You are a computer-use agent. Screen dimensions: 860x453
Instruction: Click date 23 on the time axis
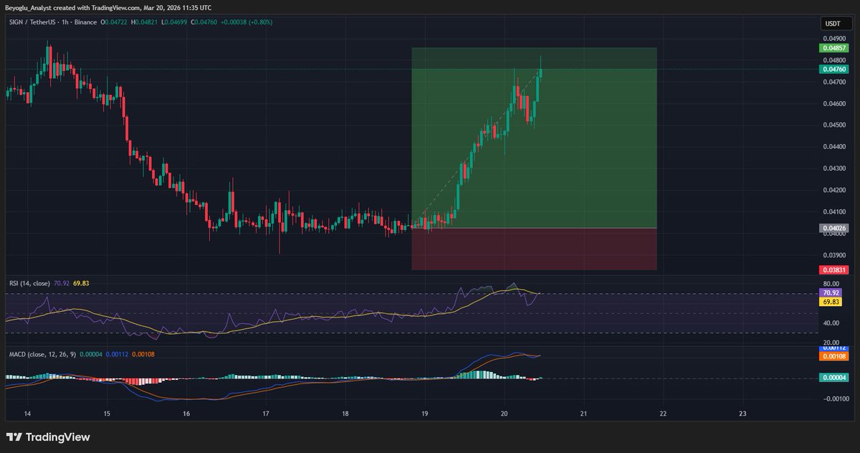(x=742, y=414)
